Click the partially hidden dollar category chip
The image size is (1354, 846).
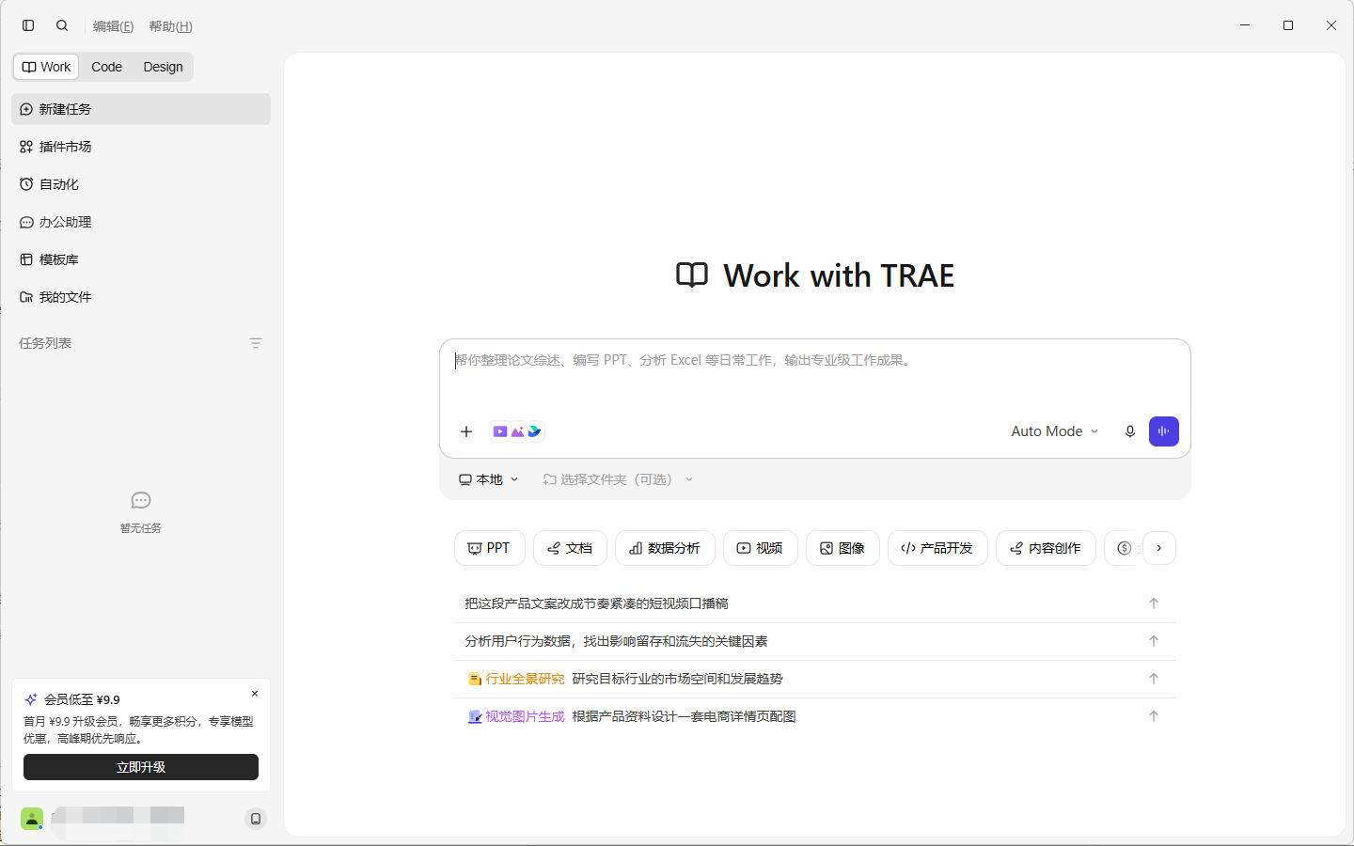coord(1124,548)
